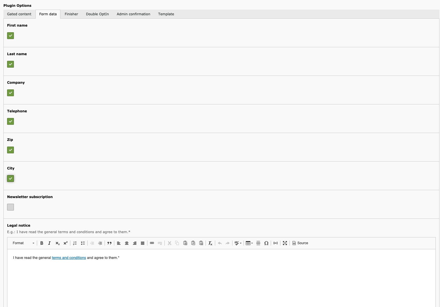Image resolution: width=440 pixels, height=307 pixels.
Task: Maximize the rich text editor
Action: (285, 243)
